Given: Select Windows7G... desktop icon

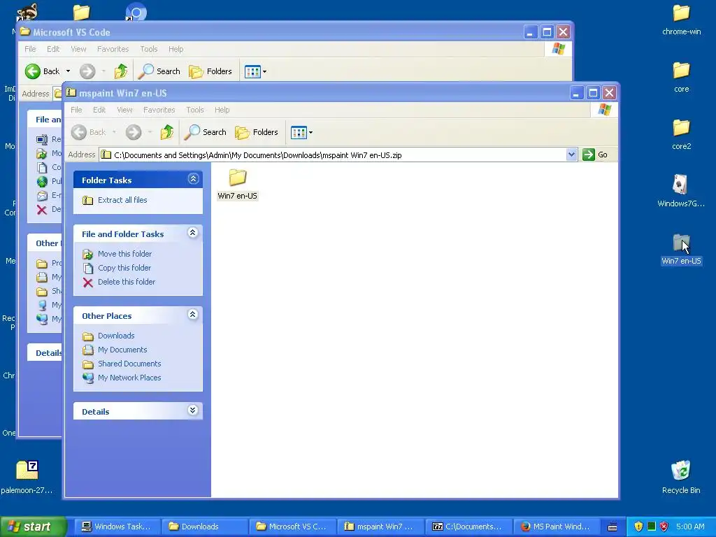Looking at the screenshot, I should tap(681, 192).
